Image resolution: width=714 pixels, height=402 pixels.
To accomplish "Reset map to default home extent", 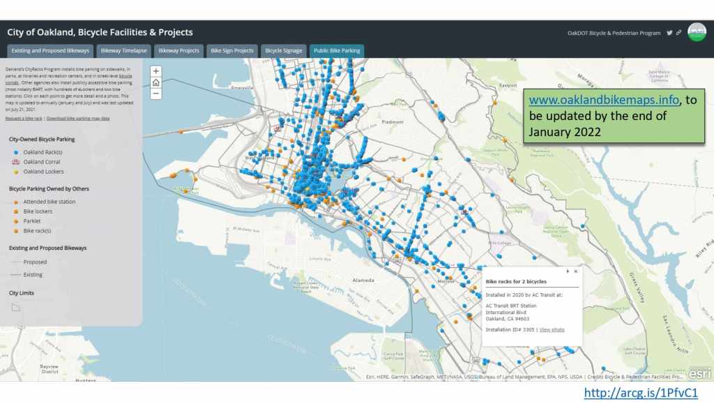I will tap(156, 82).
